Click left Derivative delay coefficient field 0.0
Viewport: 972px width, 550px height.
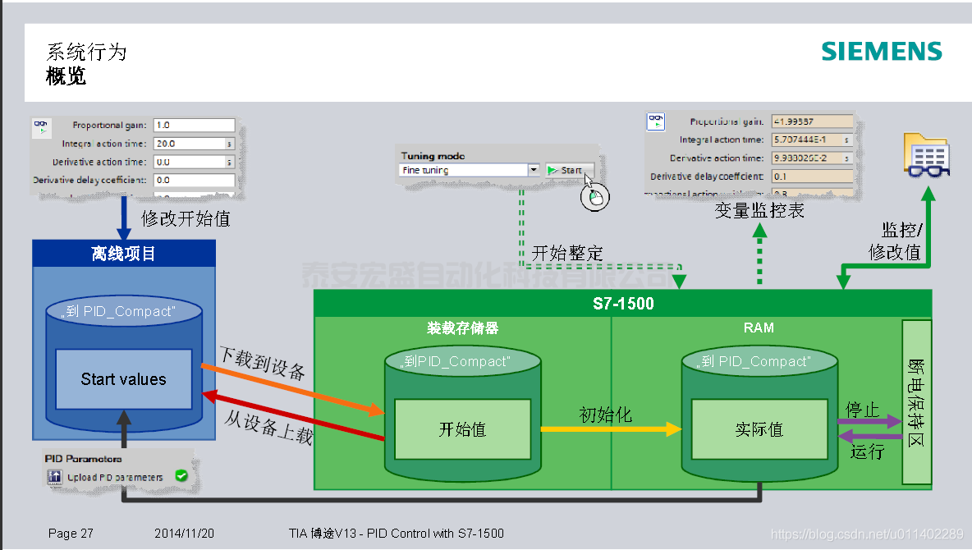pyautogui.click(x=194, y=180)
